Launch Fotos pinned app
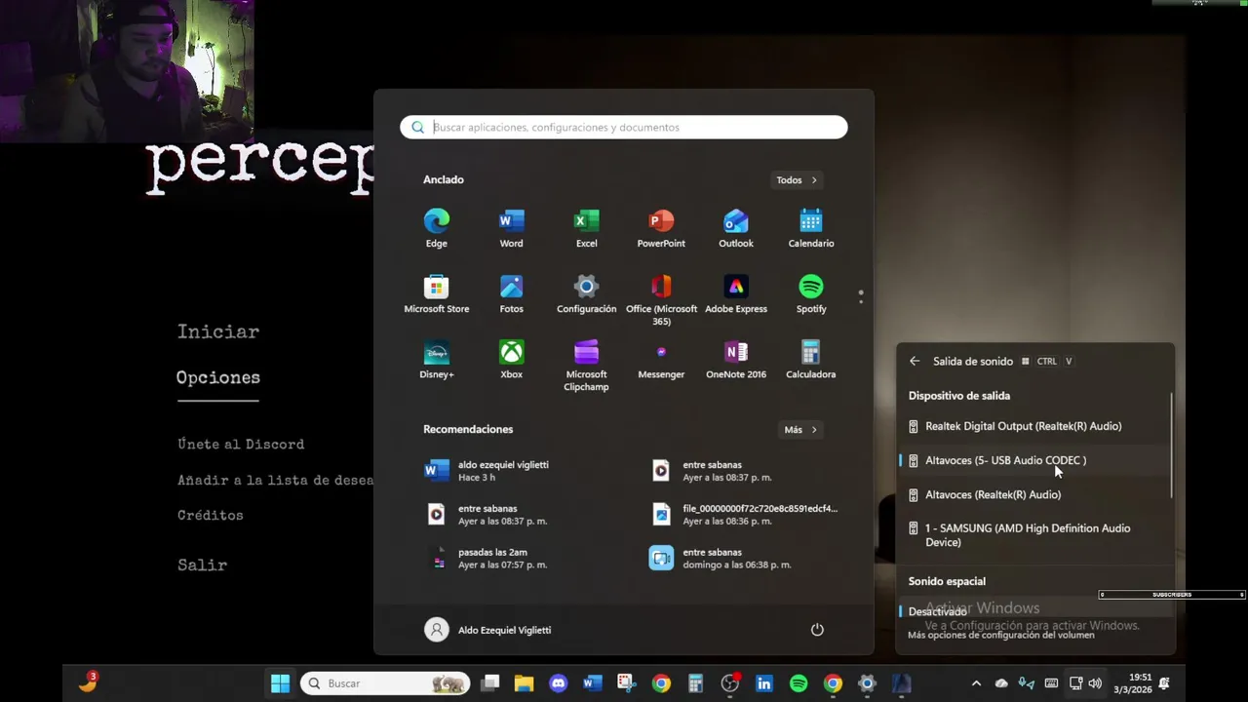The width and height of the screenshot is (1248, 702). [x=511, y=293]
